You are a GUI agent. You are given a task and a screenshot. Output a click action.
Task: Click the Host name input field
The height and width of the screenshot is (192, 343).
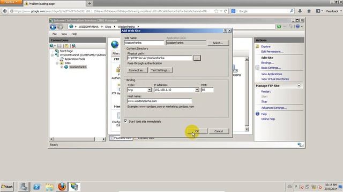(160, 101)
